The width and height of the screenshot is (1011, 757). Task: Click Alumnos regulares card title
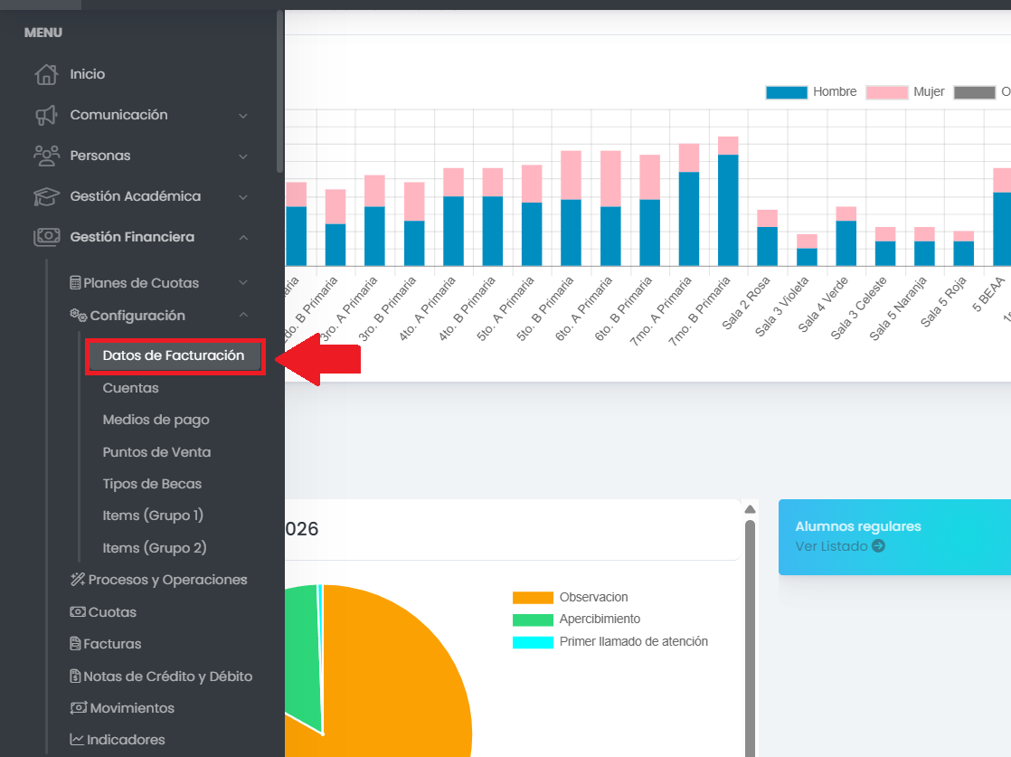click(x=858, y=526)
